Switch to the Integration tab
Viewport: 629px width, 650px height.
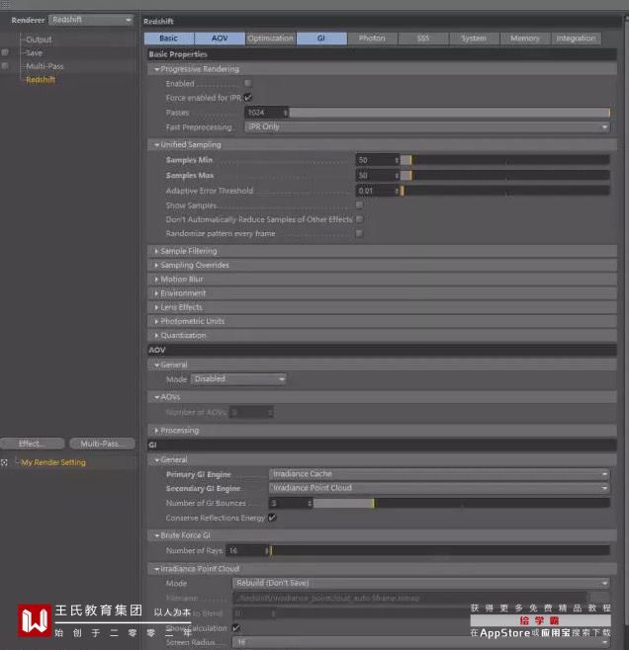click(x=576, y=39)
